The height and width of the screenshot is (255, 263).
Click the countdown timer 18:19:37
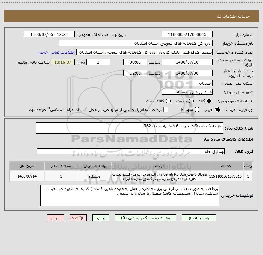tap(63, 62)
